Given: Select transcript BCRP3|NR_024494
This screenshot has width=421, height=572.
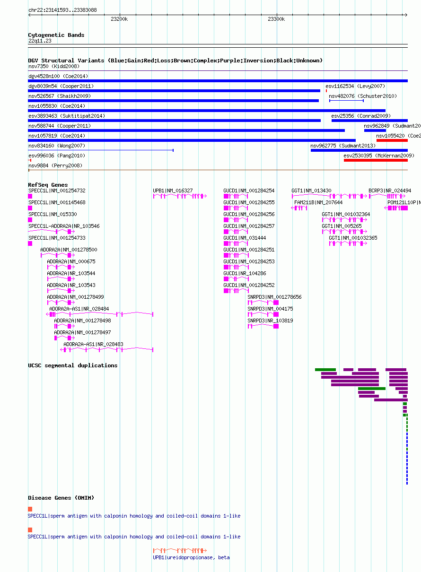Looking at the screenshot, I should click(390, 191).
